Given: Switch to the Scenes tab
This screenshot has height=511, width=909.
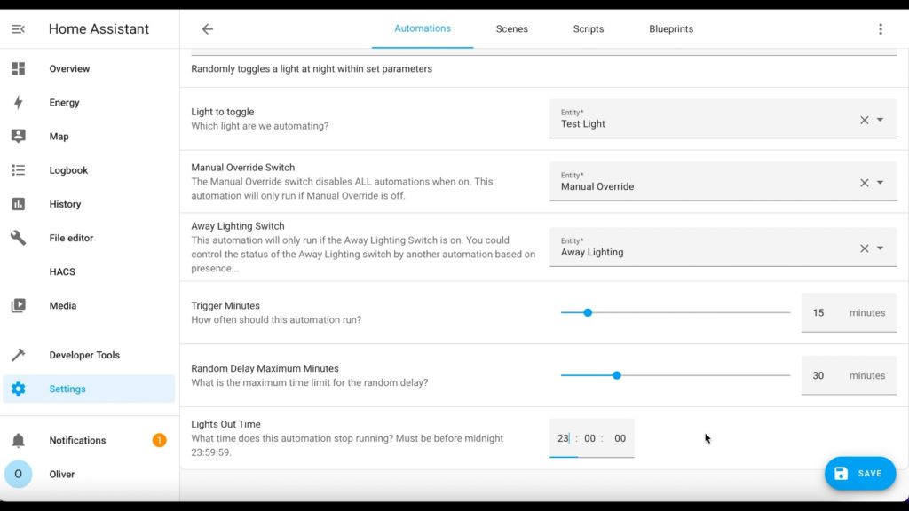Looking at the screenshot, I should click(511, 29).
